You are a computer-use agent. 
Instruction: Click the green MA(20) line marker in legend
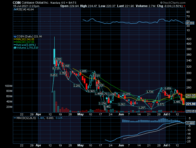[15, 42]
